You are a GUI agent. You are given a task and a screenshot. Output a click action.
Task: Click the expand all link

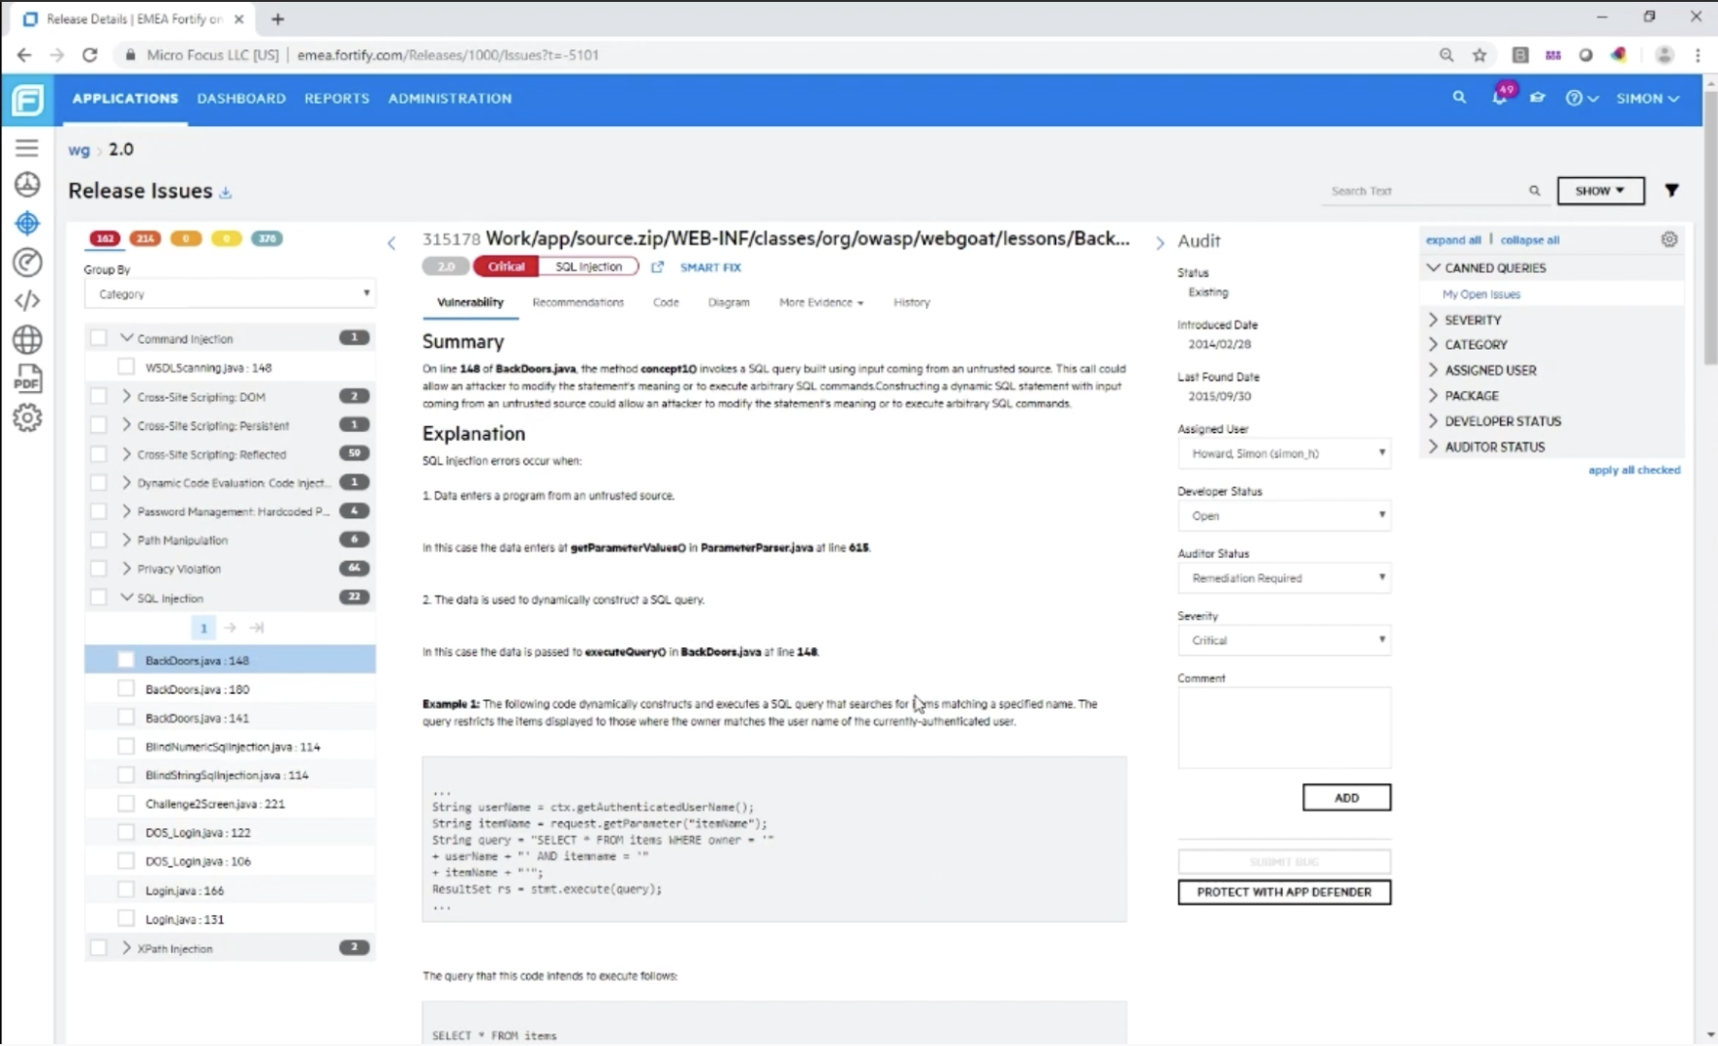pos(1452,240)
